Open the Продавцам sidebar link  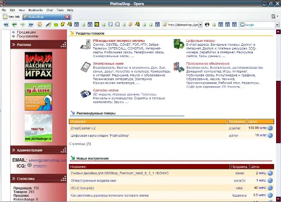(x=26, y=32)
